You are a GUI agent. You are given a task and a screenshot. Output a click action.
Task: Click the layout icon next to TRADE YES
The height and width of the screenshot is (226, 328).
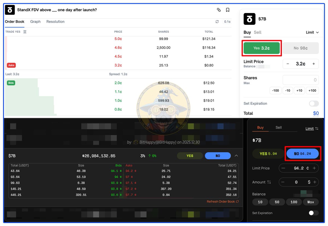coord(25,32)
